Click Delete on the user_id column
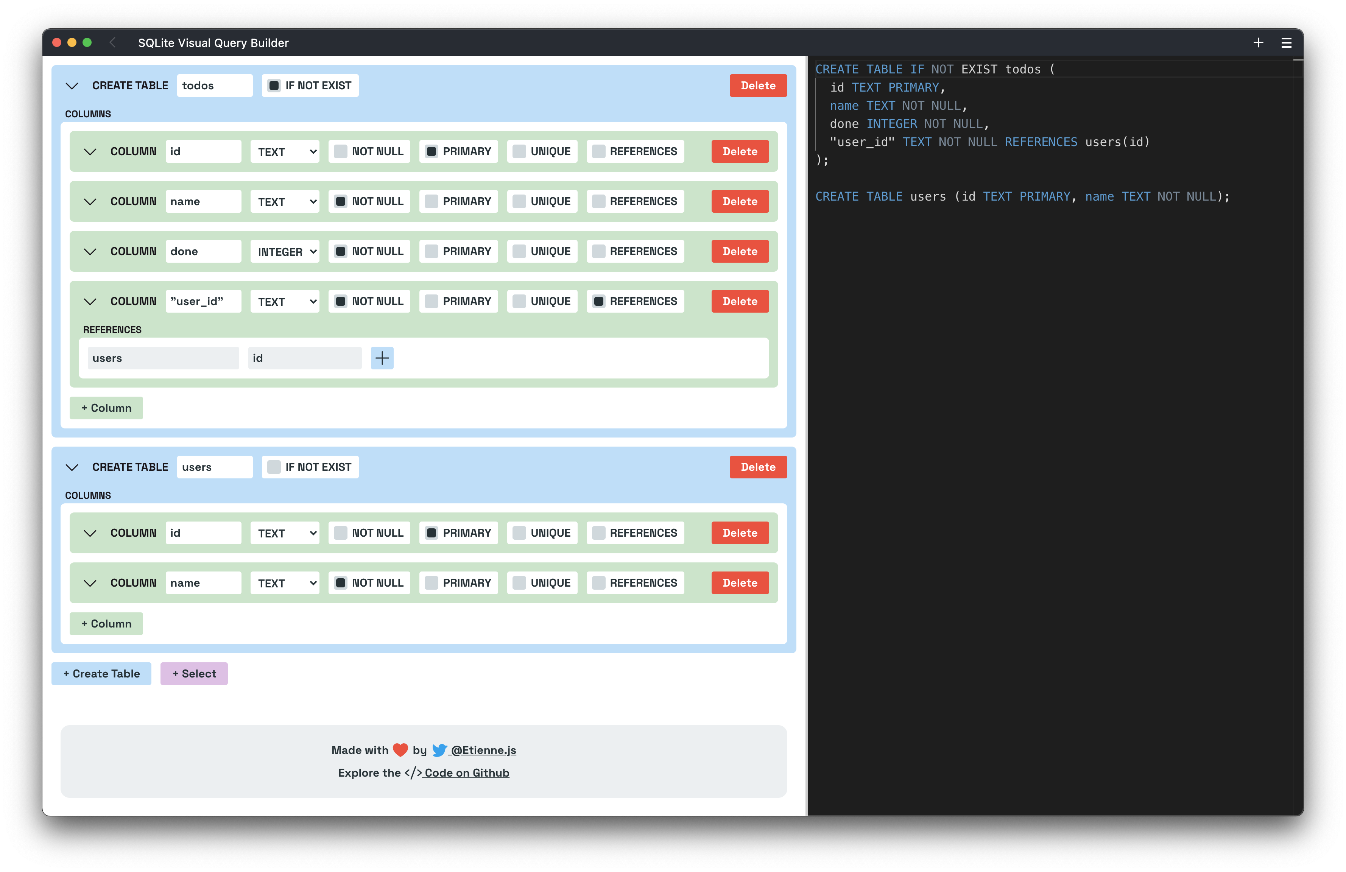Image resolution: width=1346 pixels, height=872 pixels. (x=740, y=300)
